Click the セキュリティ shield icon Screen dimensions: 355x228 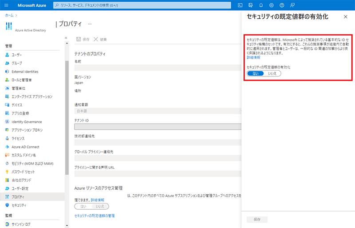tap(7, 205)
